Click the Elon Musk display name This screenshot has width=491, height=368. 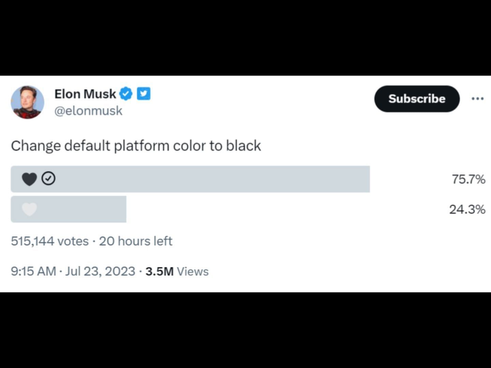pos(85,94)
